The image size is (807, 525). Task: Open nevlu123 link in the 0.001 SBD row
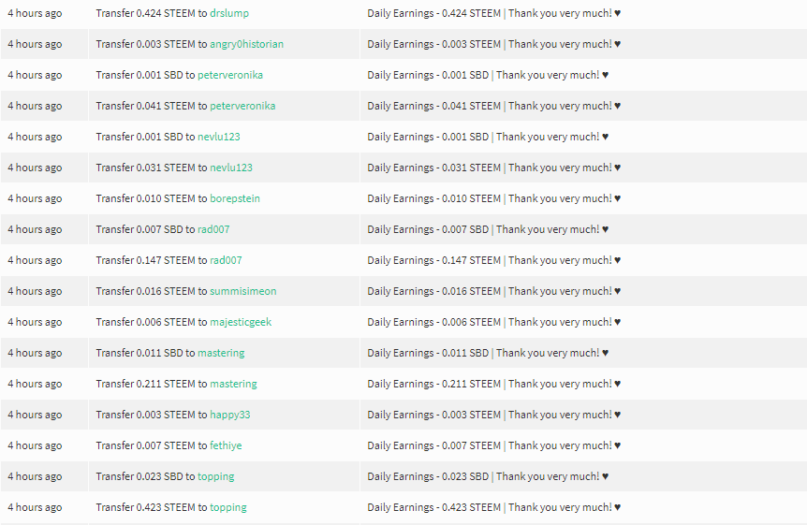tap(219, 137)
